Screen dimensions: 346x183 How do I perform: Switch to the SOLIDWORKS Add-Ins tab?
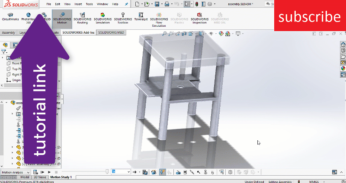pyautogui.click(x=78, y=33)
